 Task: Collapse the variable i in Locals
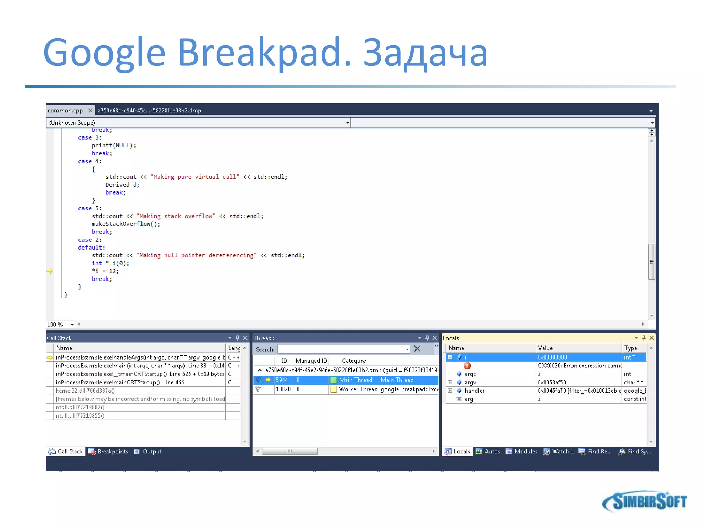[x=450, y=357]
